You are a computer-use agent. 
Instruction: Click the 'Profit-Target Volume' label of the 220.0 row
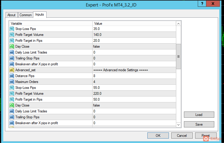(29, 94)
